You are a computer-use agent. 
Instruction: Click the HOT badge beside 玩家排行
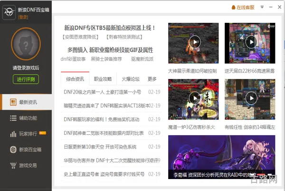(x=43, y=133)
